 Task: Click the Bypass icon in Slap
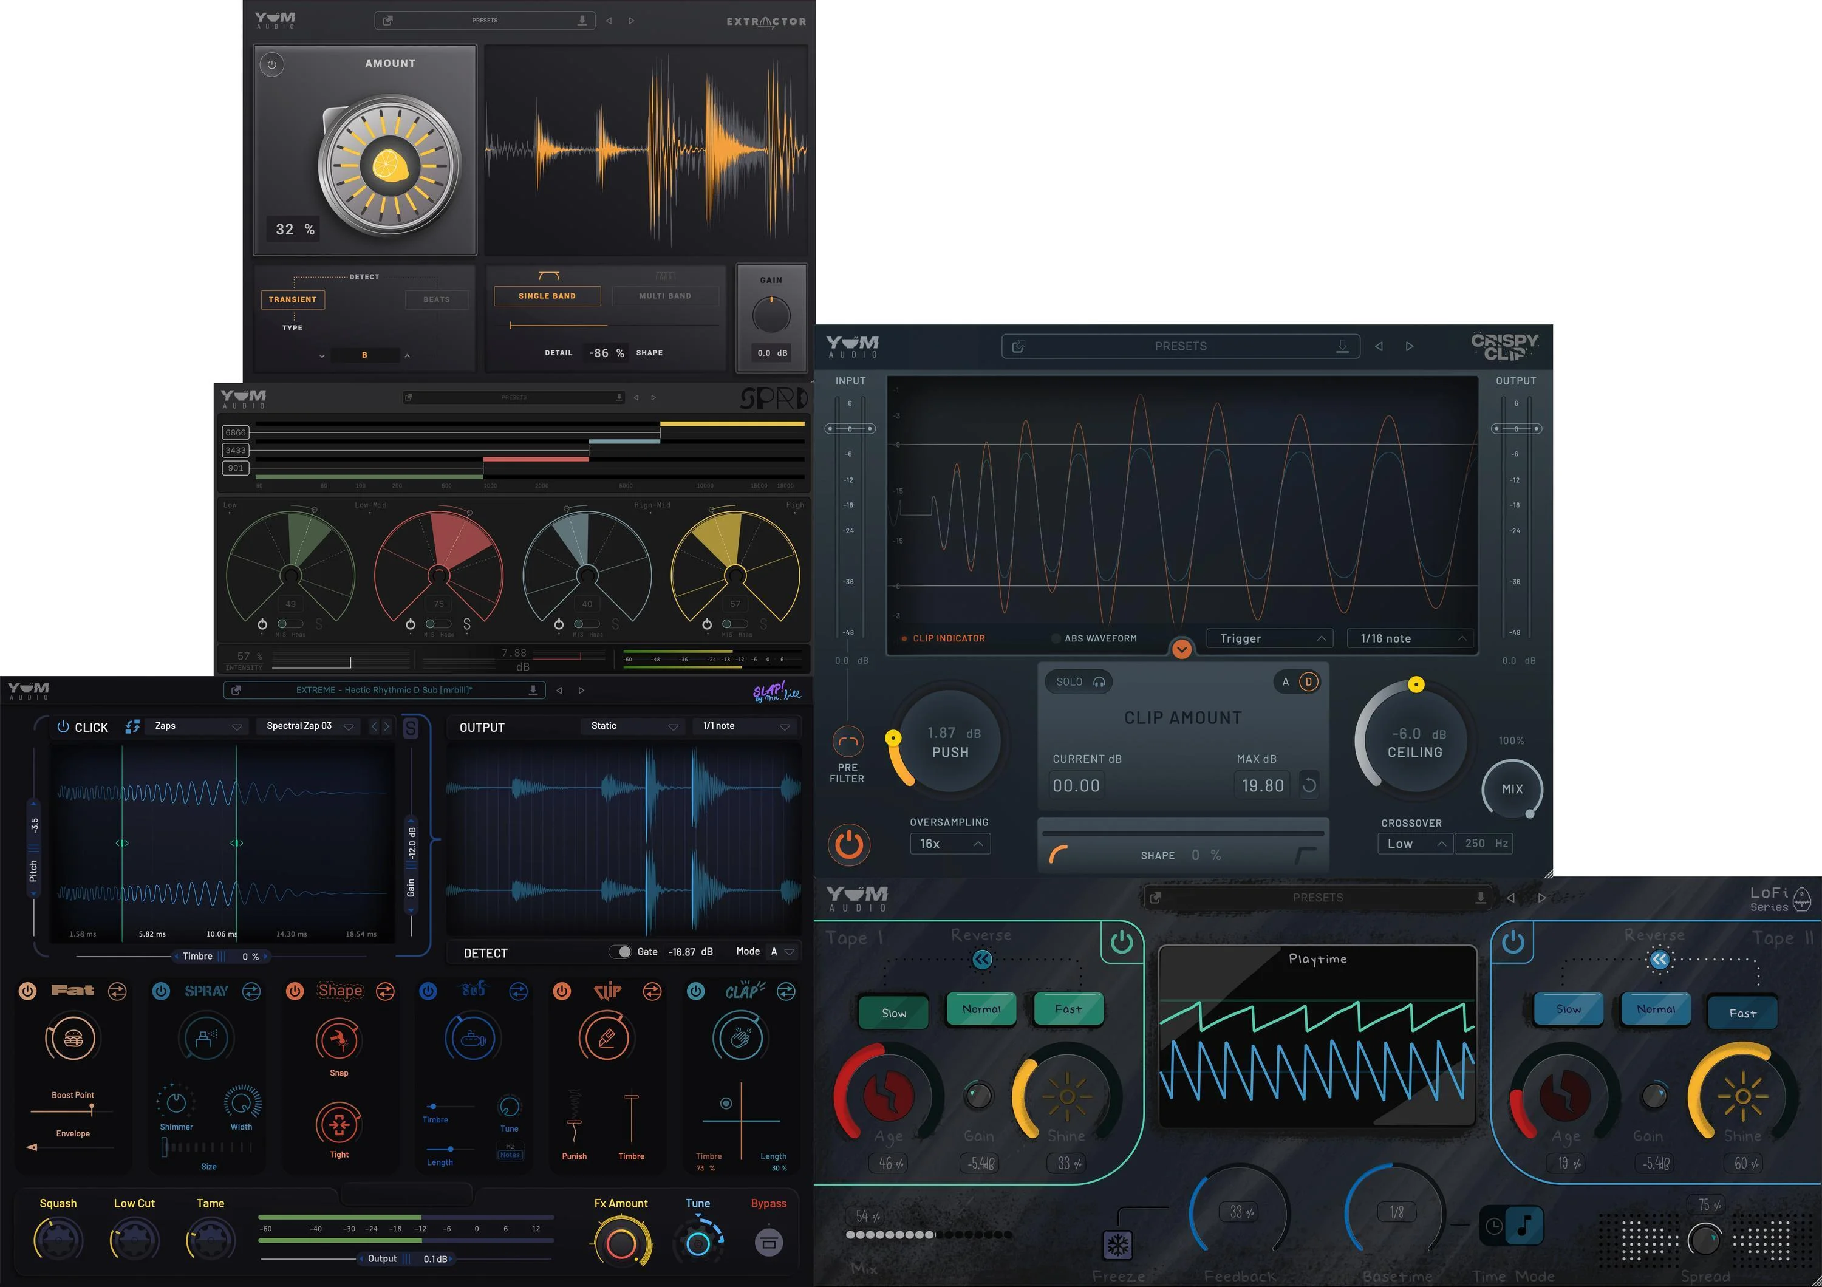click(768, 1242)
